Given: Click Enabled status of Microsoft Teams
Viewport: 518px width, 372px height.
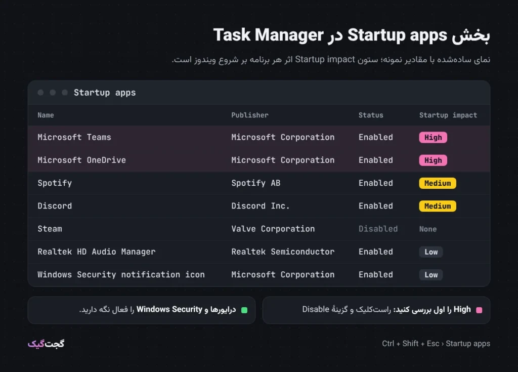Looking at the screenshot, I should (376, 137).
